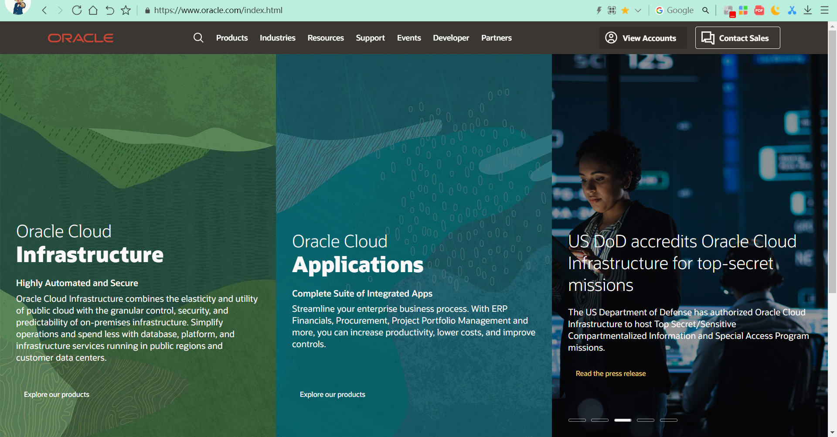This screenshot has height=437, width=837.
Task: Click the View Accounts button
Action: pyautogui.click(x=643, y=38)
